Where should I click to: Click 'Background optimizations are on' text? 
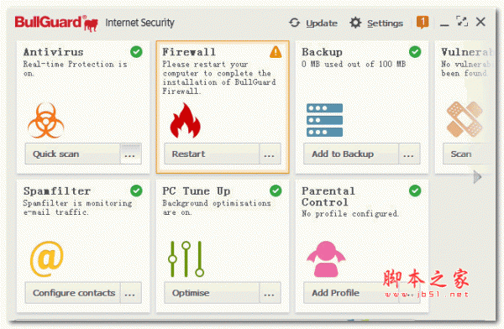coord(217,207)
